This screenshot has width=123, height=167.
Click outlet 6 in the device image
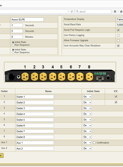[x=71, y=77]
